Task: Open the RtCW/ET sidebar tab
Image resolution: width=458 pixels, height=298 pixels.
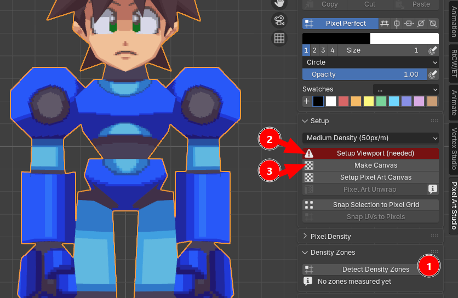Action: pyautogui.click(x=454, y=64)
